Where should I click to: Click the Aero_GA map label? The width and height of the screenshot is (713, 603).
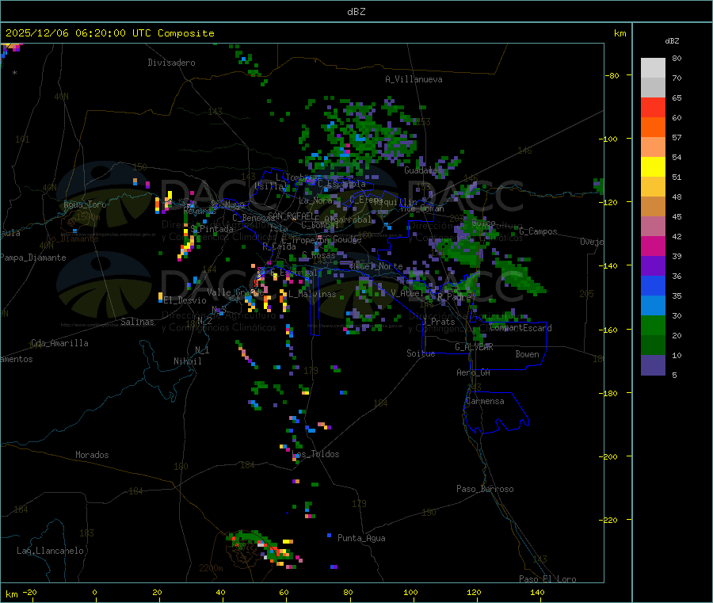474,372
